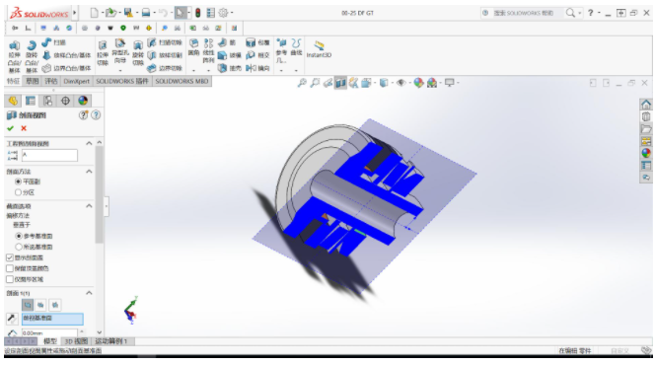655x365 pixels.
Task: Select 所选基准面 selected plane radio button
Action: point(18,247)
